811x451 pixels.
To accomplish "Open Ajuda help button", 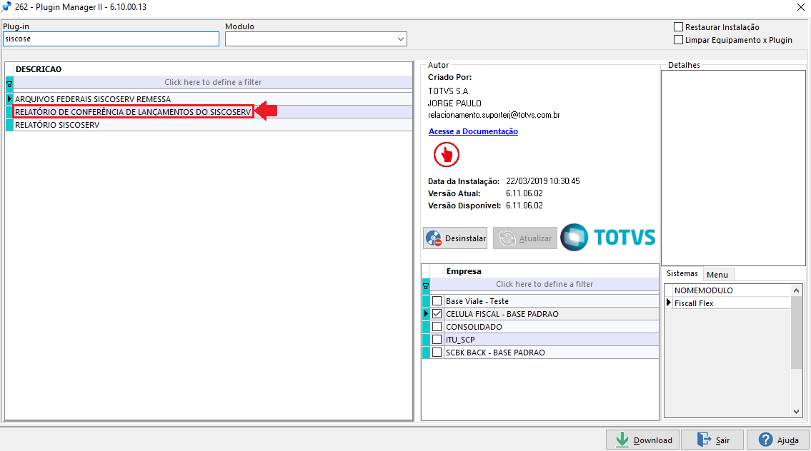I will click(x=778, y=440).
